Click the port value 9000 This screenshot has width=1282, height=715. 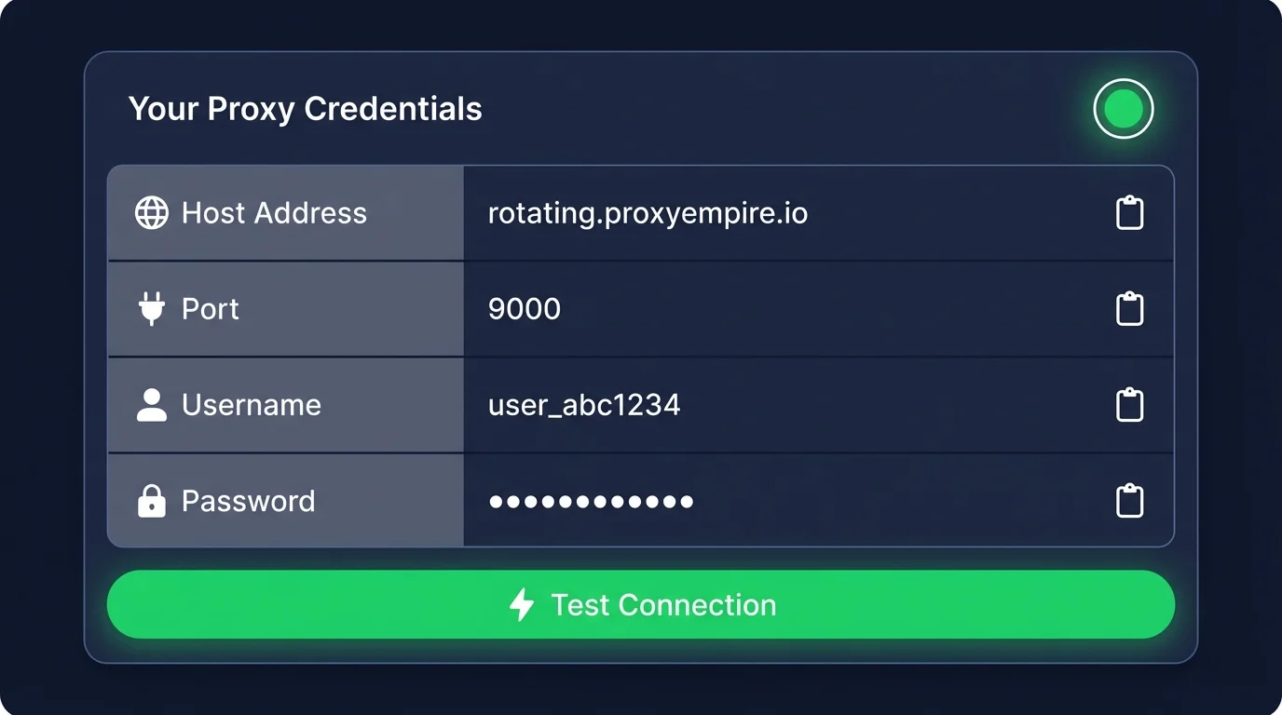click(525, 309)
